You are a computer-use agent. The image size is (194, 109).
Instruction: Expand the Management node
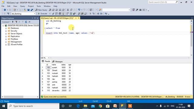(x=6, y=42)
